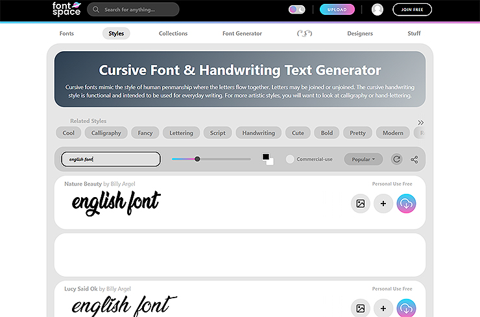Click the emoticon face menu item
The width and height of the screenshot is (480, 317).
(x=304, y=33)
